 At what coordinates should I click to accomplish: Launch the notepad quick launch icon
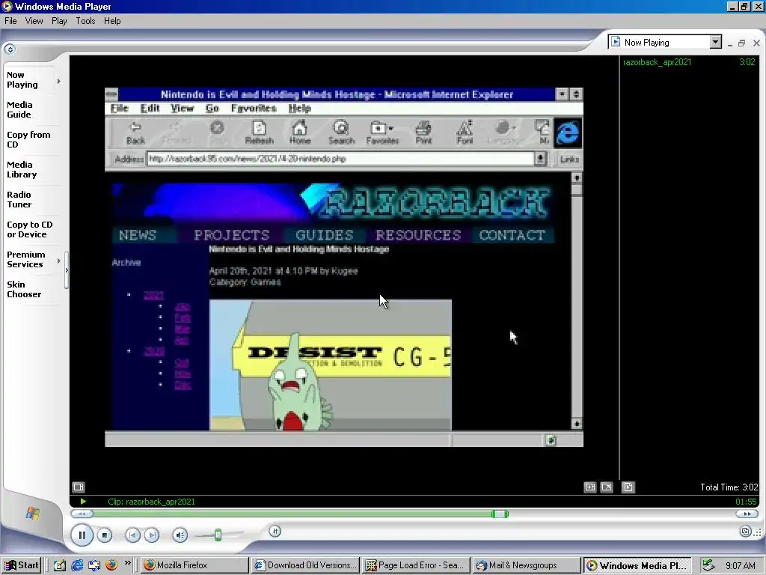(x=60, y=565)
